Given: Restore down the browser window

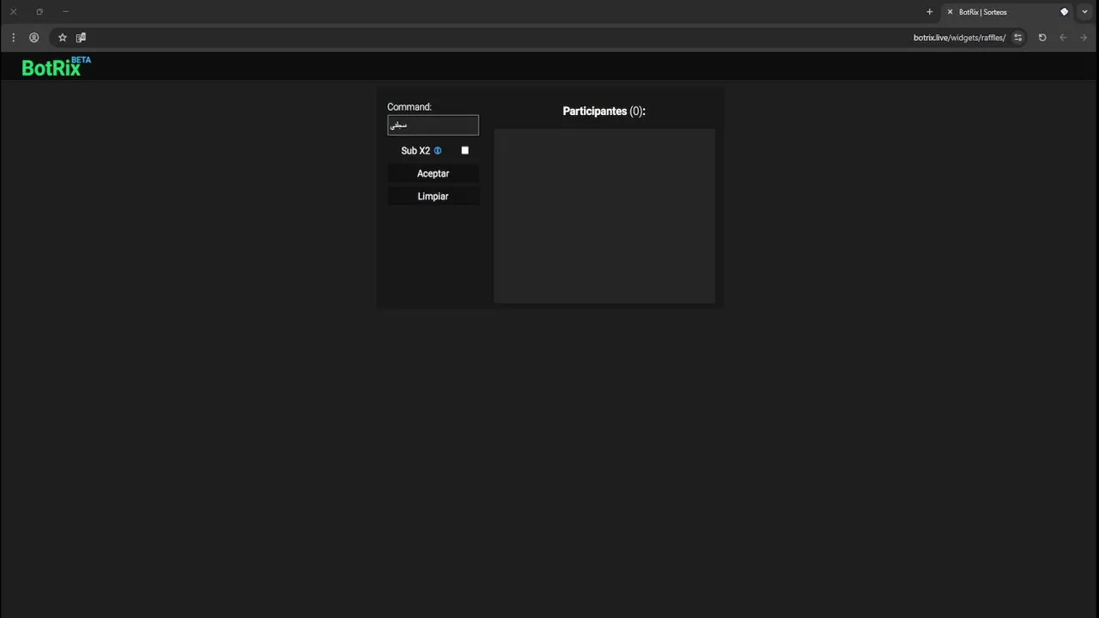Looking at the screenshot, I should [x=39, y=12].
